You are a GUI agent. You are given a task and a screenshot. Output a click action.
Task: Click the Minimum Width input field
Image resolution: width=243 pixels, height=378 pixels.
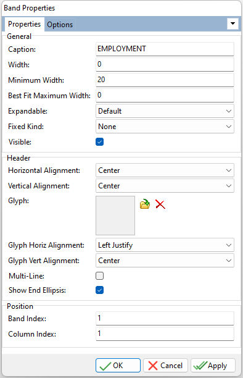[165, 80]
